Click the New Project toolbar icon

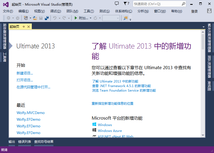click(x=26, y=18)
